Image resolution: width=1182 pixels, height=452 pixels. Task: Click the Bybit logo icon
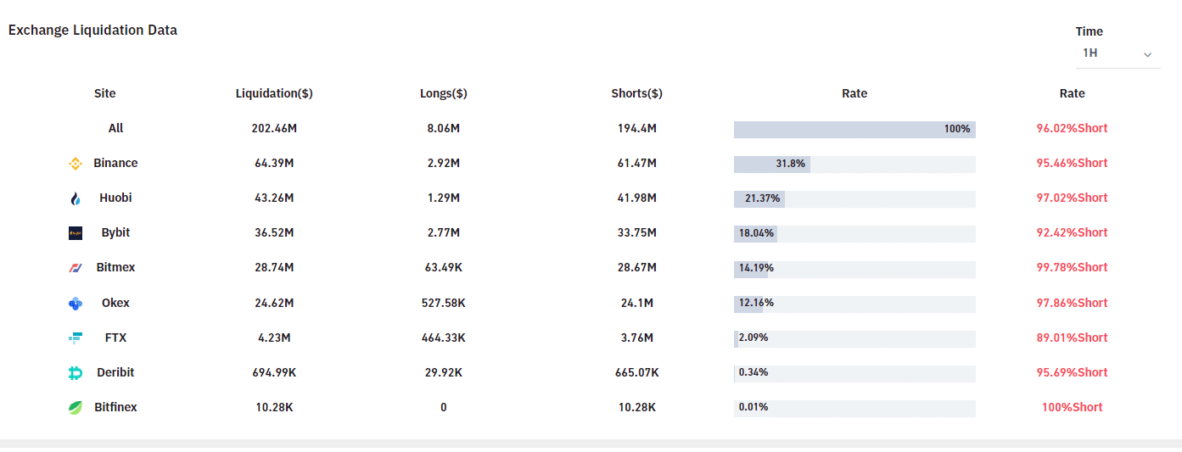click(x=75, y=233)
